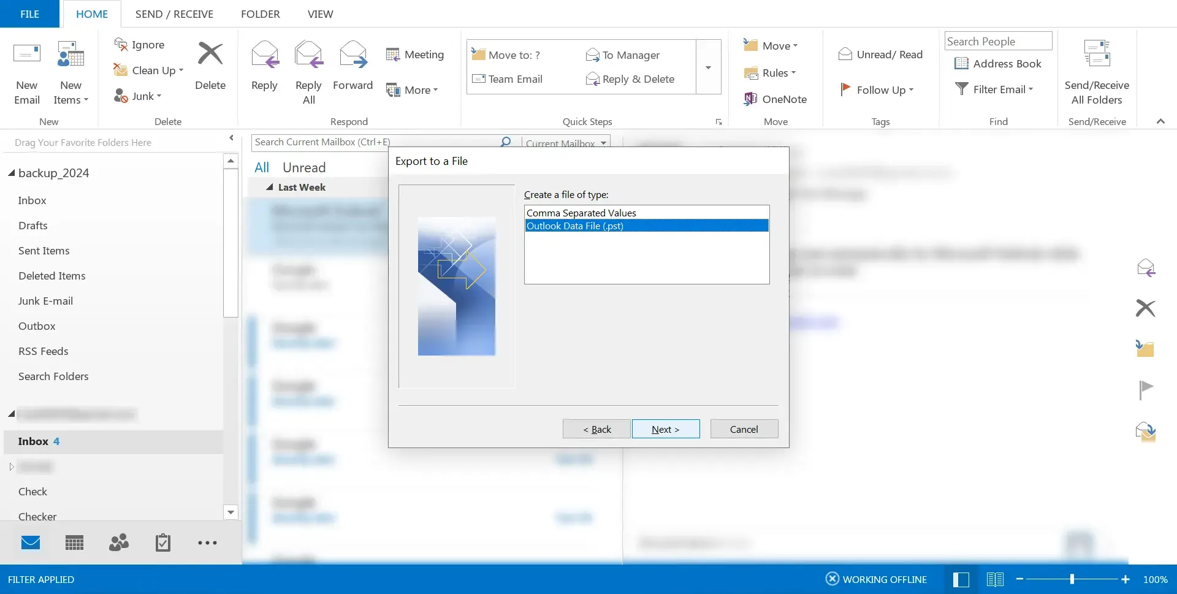Open the Drafts folder under backup_2024
1177x594 pixels.
(33, 226)
